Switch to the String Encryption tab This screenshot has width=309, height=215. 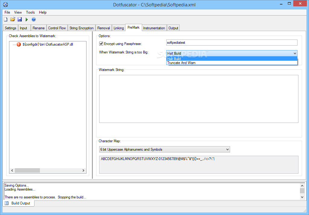(x=81, y=27)
